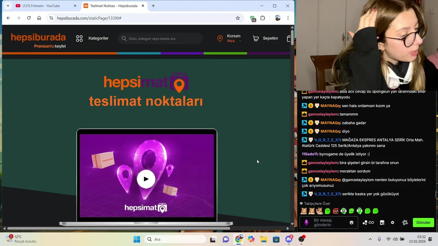
Task: Send message with the Gönder button
Action: coord(423,223)
